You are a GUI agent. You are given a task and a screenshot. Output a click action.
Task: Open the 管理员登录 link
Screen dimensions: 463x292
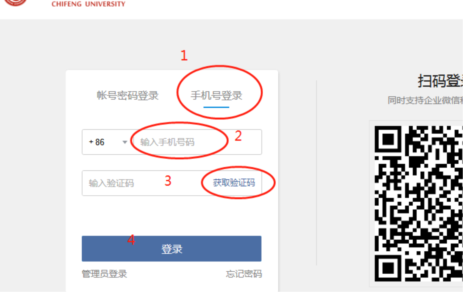click(104, 274)
